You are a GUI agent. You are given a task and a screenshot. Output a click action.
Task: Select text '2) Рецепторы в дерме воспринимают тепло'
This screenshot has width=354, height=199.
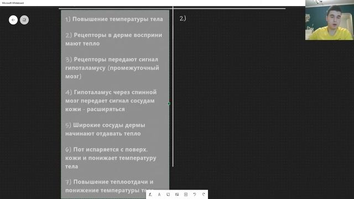coord(114,39)
